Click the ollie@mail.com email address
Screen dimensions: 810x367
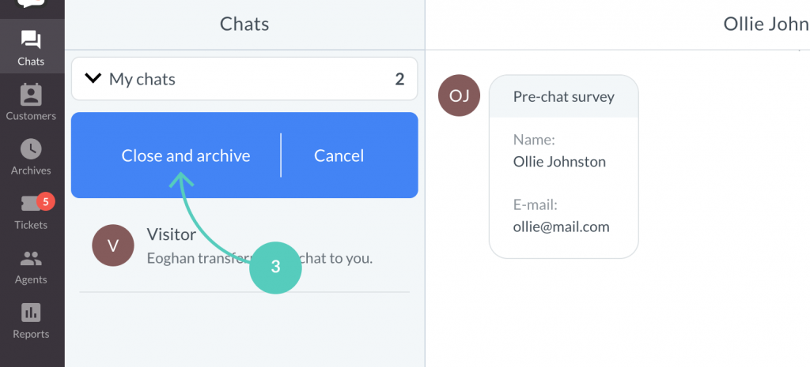point(561,227)
